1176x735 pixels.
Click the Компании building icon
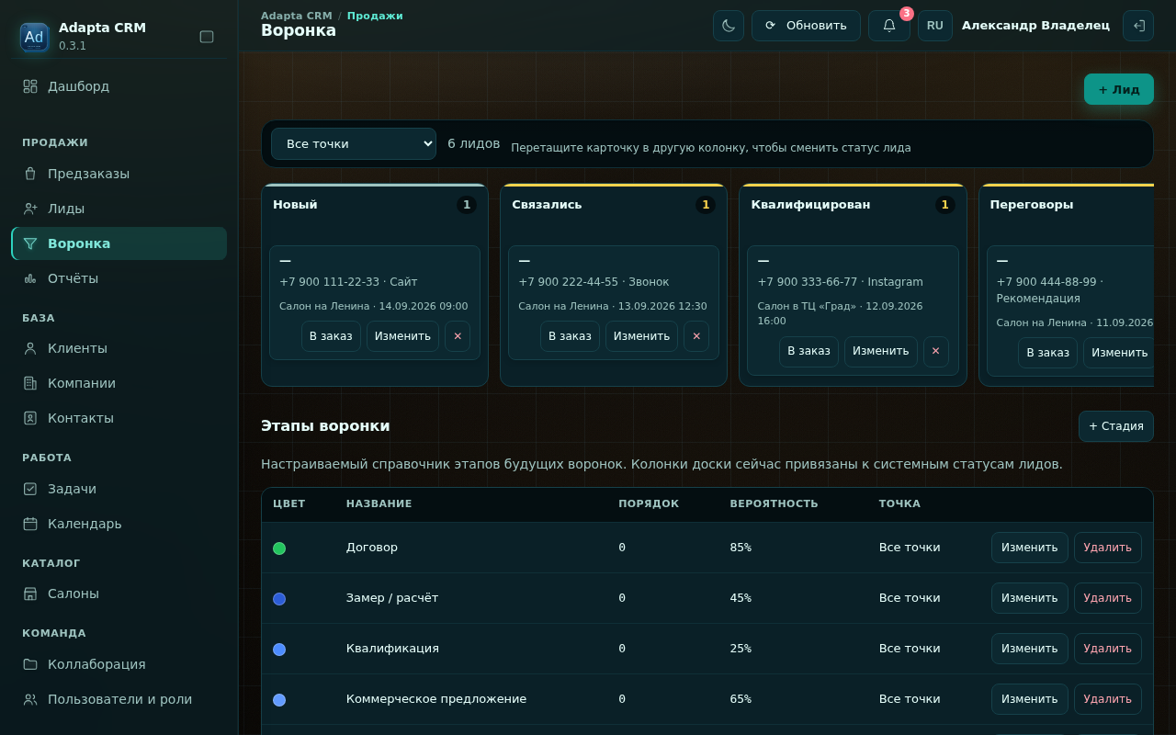pos(30,383)
